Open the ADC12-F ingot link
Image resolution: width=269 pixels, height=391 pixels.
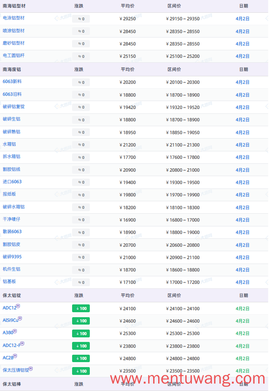coord(12,346)
